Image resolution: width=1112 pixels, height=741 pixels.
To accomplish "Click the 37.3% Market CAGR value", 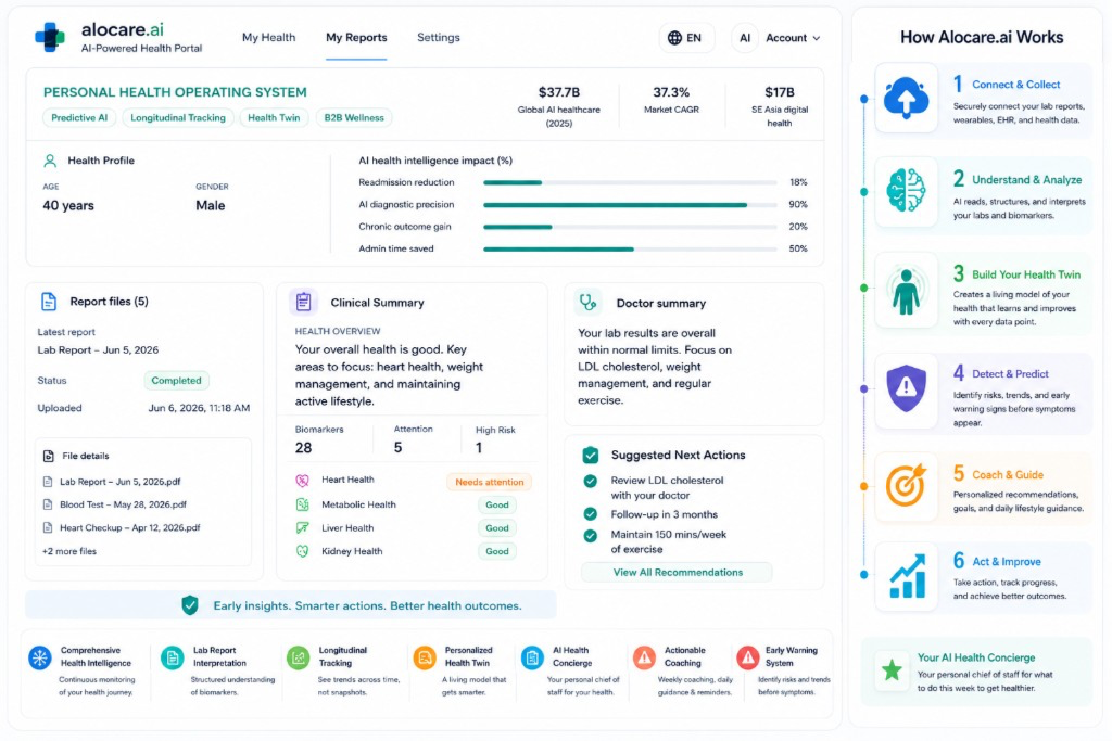I will click(x=671, y=92).
